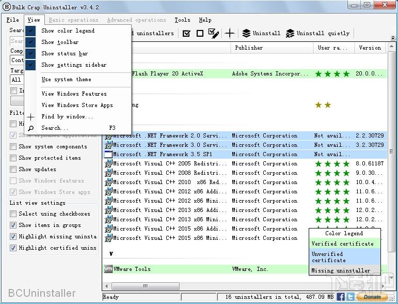Screen dimensions: 398x304
Task: Choose Find by window... menu item
Action: 78,117
